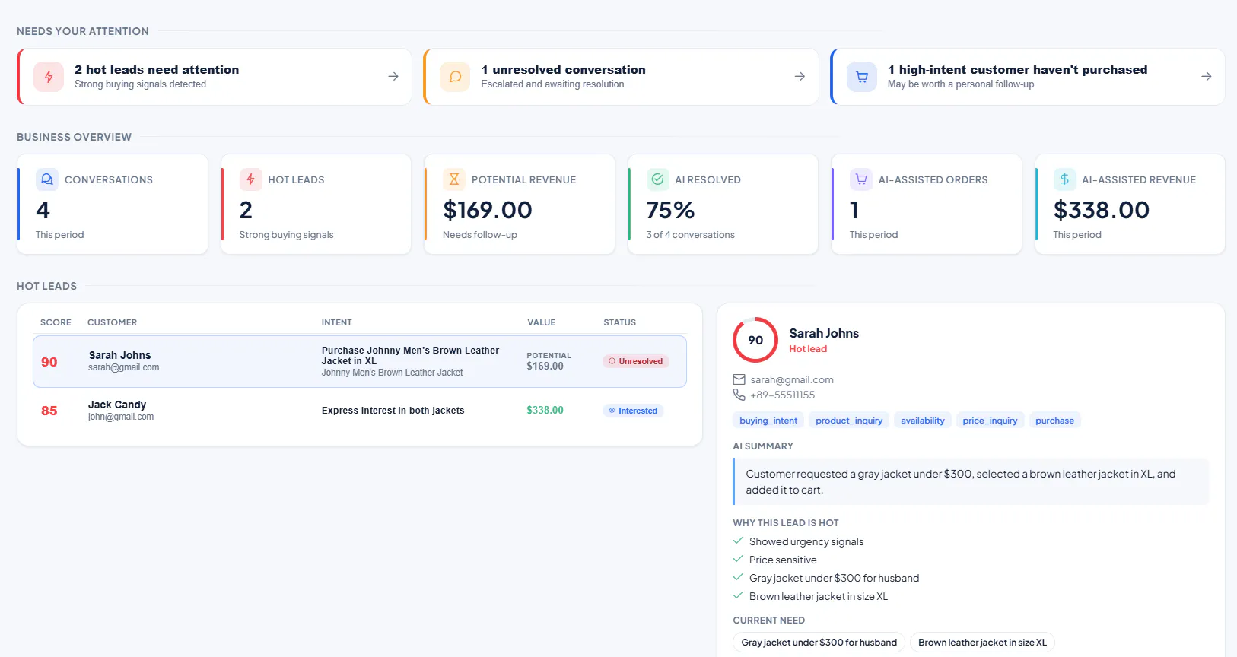Click the Gray jacket under $300 for husband chip

[x=819, y=643]
